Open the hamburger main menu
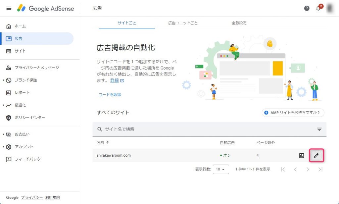Screen dimensions: 339x204 tap(9, 8)
